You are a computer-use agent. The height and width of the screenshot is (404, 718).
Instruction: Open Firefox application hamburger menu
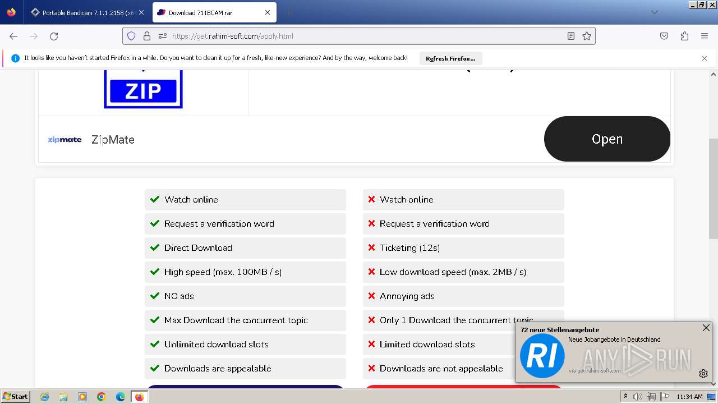(x=705, y=36)
